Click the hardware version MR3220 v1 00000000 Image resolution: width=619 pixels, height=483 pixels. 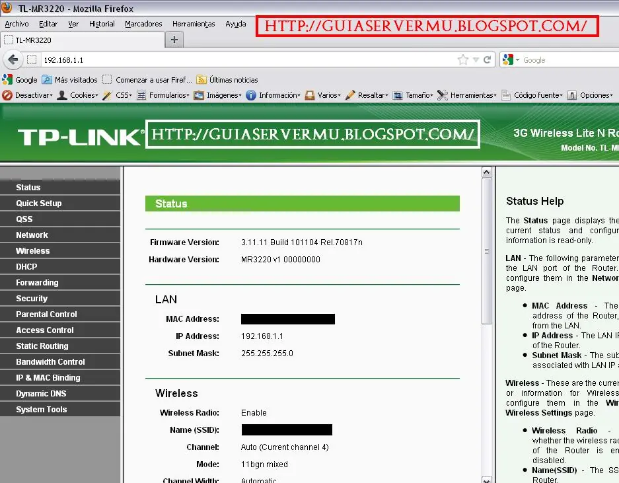click(281, 260)
